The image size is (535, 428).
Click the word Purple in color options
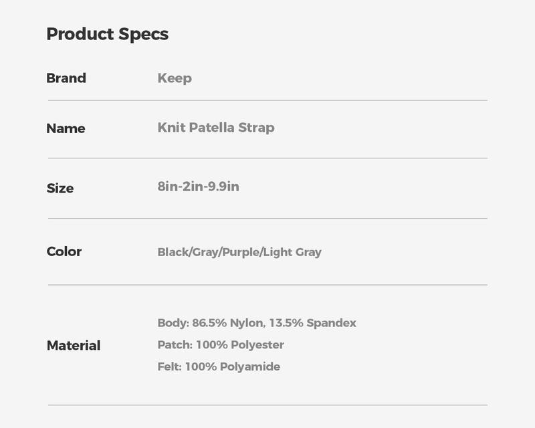(240, 252)
